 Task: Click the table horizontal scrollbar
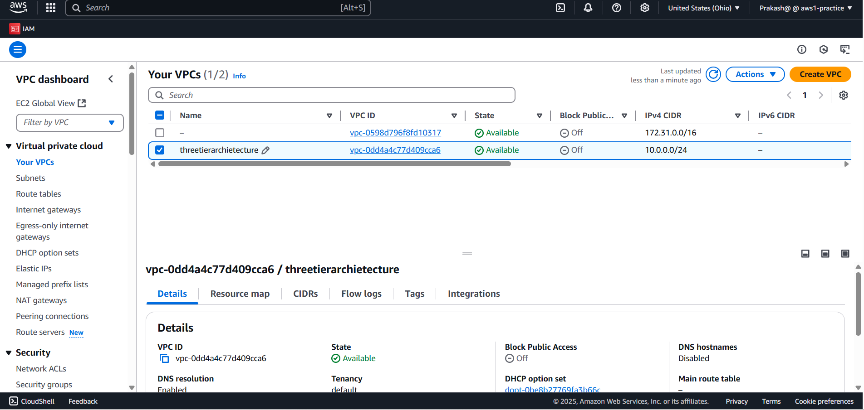coord(334,164)
